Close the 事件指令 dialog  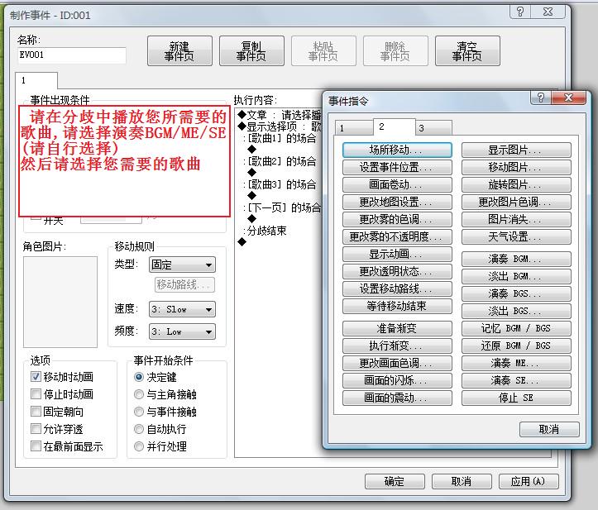tap(568, 98)
